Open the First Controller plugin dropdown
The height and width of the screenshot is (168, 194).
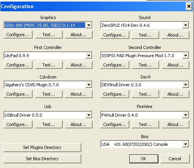pos(89,56)
